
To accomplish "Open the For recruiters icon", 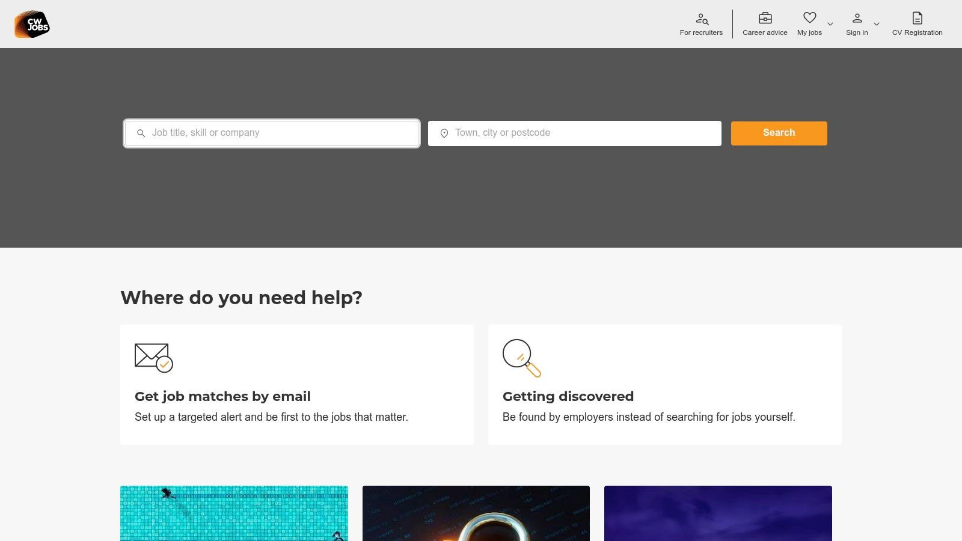I will (702, 19).
